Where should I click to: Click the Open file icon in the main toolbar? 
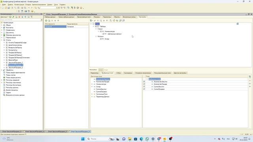(6, 8)
